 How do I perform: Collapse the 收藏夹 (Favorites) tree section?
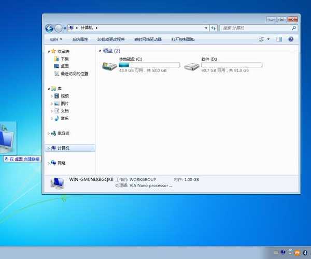tap(48, 51)
